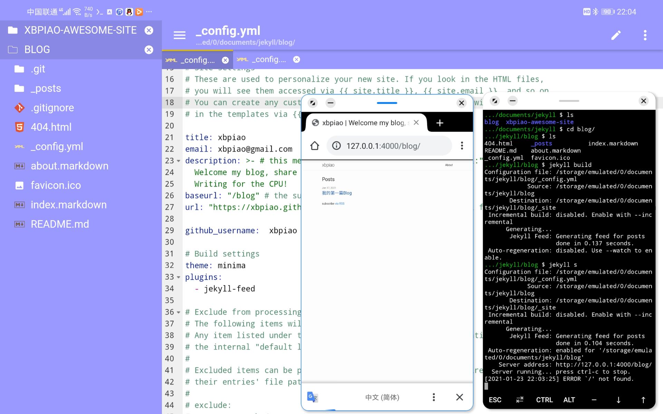Click the via RSS subscribe link
663x414 pixels.
click(x=339, y=204)
